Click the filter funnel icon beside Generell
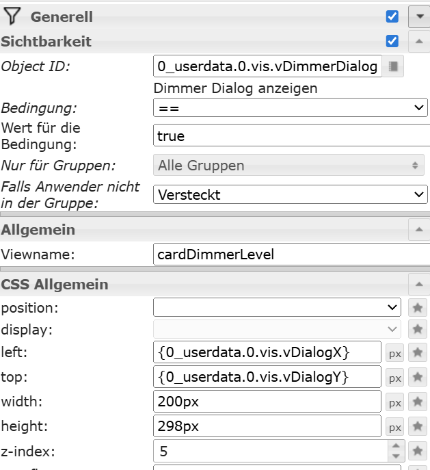 coord(13,16)
